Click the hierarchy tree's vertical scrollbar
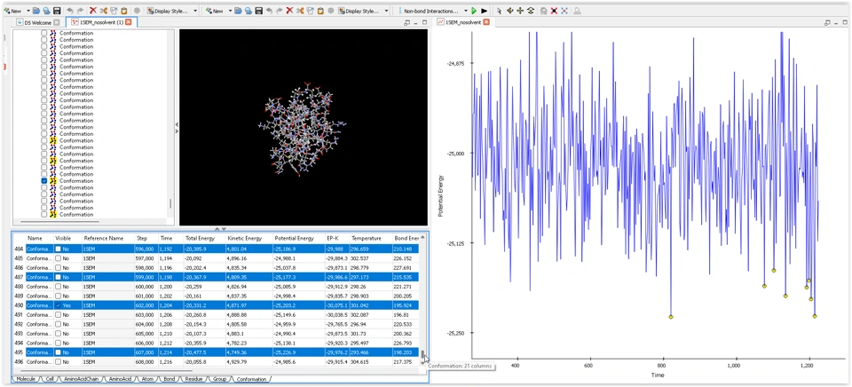This screenshot has height=387, width=852. pos(170,203)
